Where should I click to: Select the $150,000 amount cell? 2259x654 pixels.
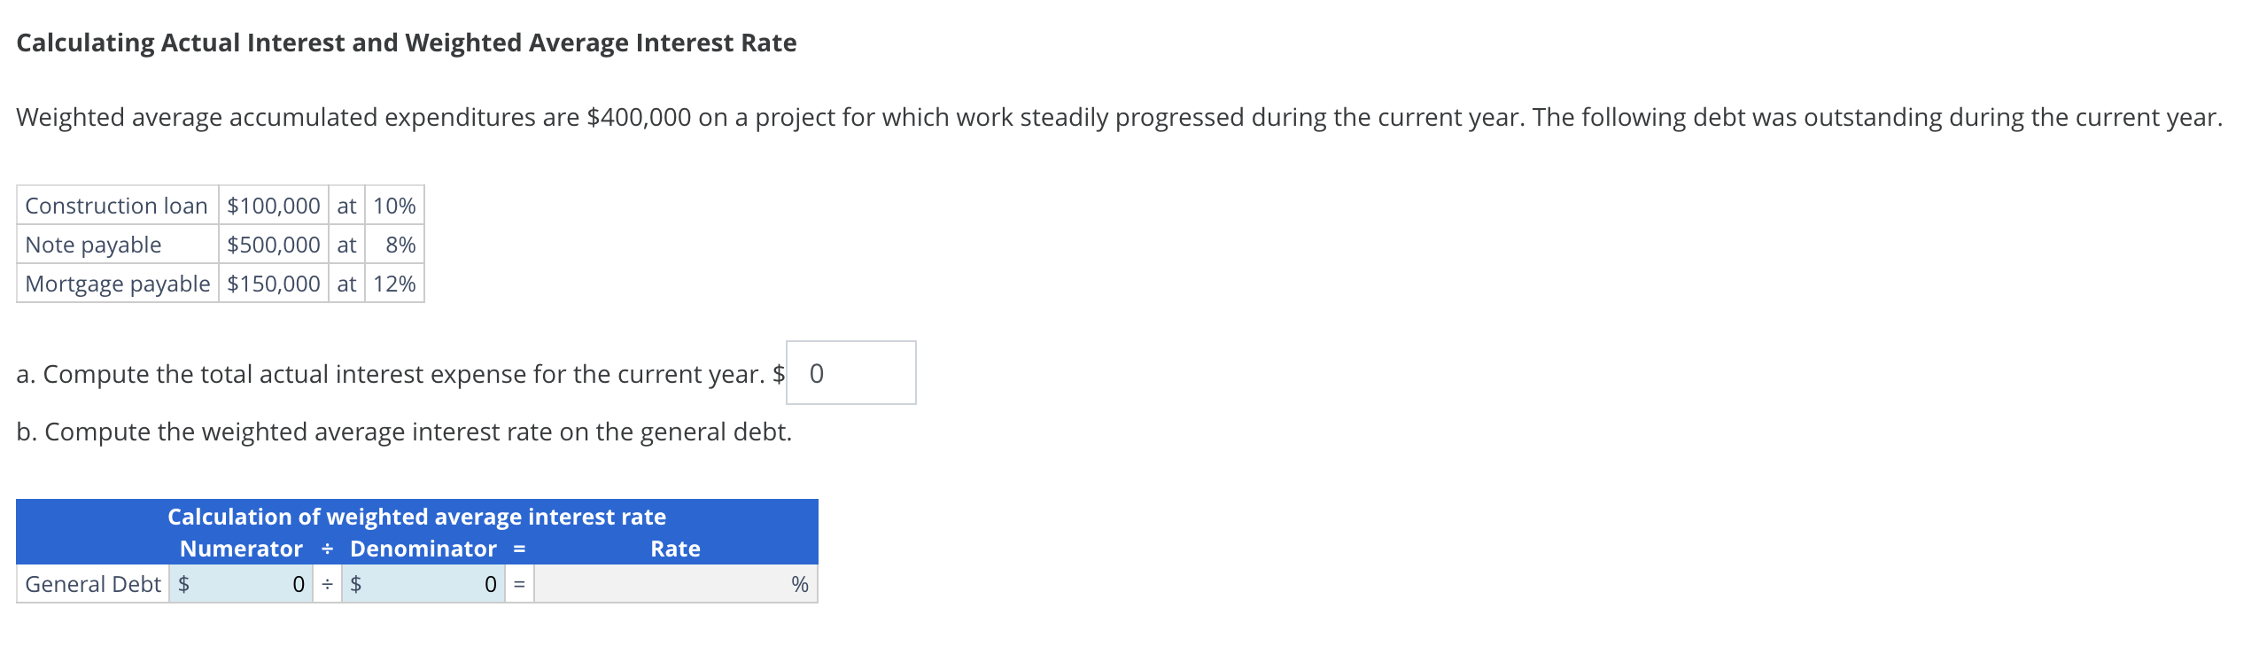pyautogui.click(x=272, y=284)
